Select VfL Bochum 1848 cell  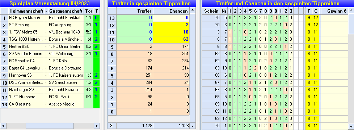[66, 32]
